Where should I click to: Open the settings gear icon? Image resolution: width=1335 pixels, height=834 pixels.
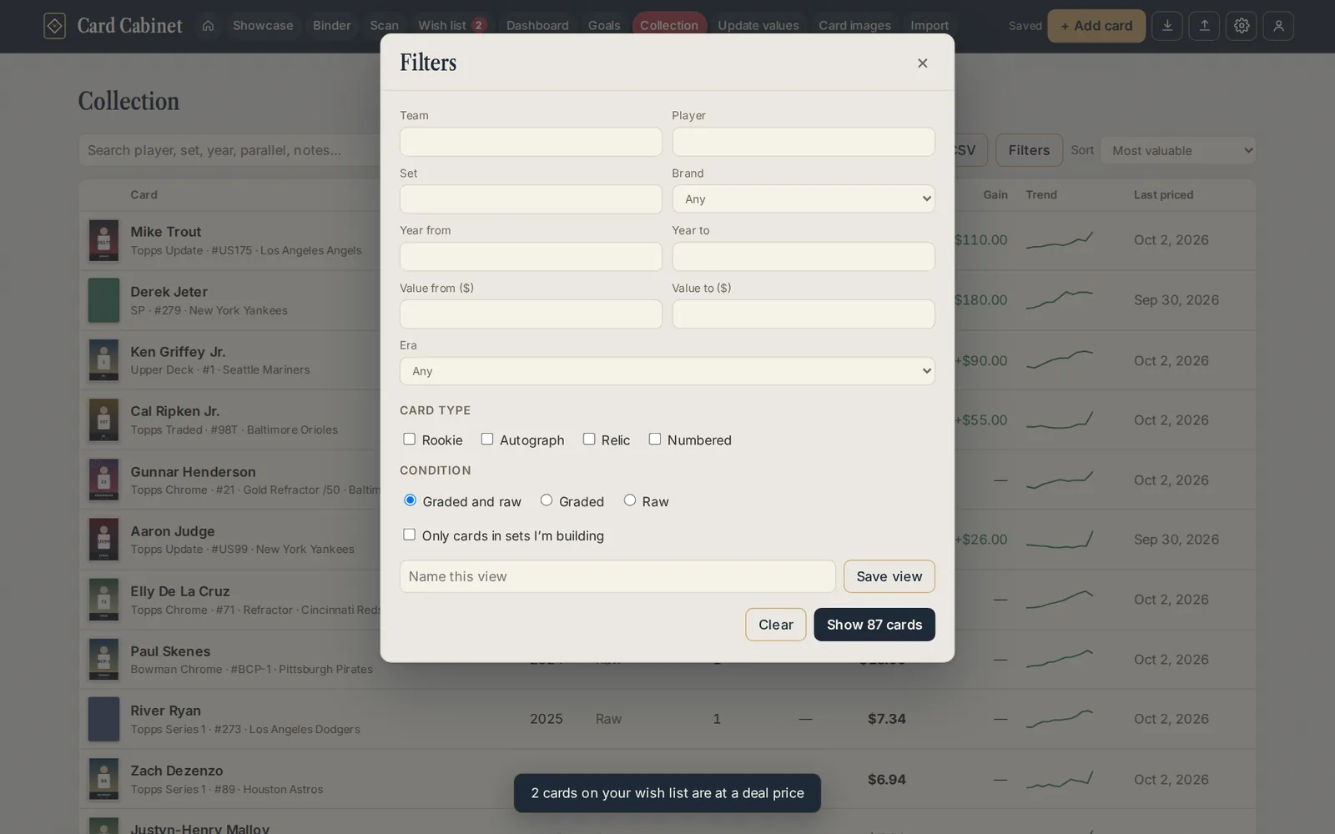[1242, 26]
